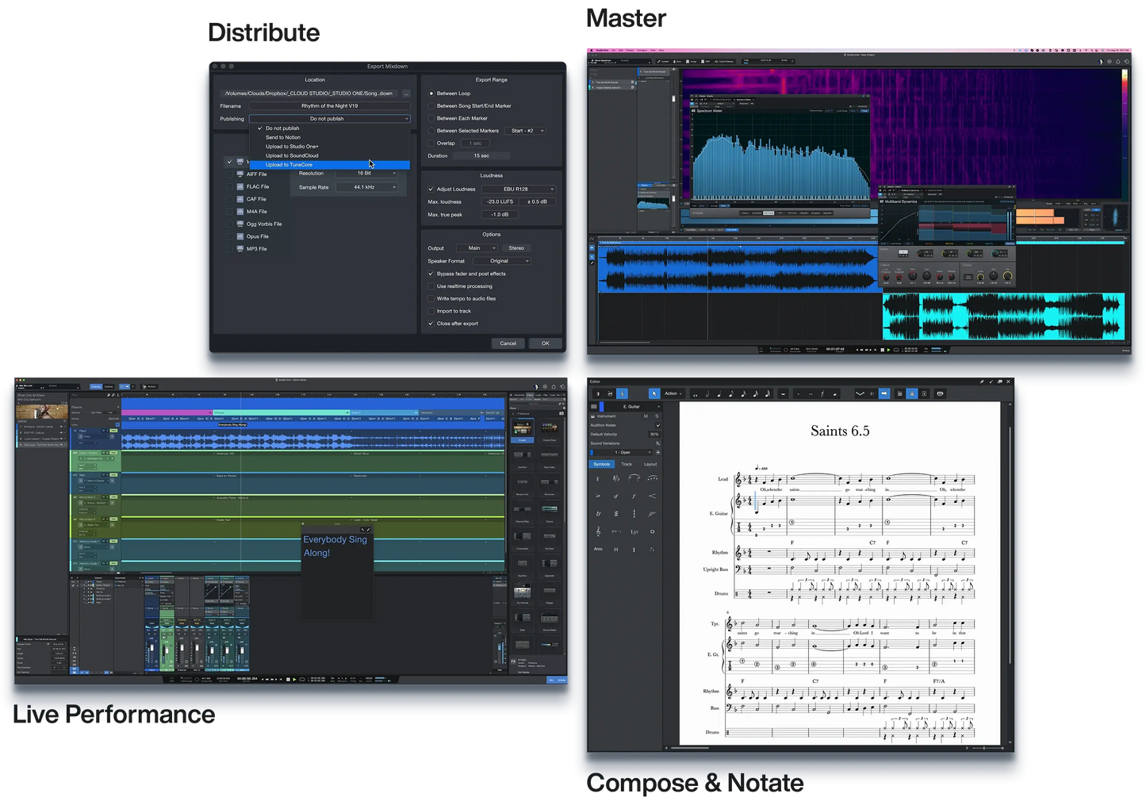Enable Use realtime processing
Image resolution: width=1146 pixels, height=805 pixels.
(431, 286)
